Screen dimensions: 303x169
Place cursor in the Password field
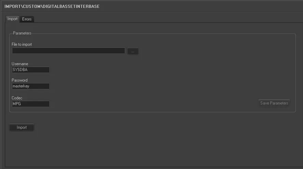[30, 86]
